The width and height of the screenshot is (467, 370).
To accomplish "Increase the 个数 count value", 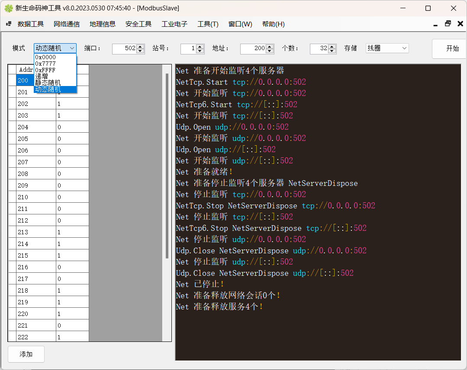I will [x=332, y=46].
